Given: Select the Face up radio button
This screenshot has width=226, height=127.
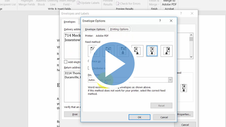Looking at the screenshot, I should coord(90,61).
